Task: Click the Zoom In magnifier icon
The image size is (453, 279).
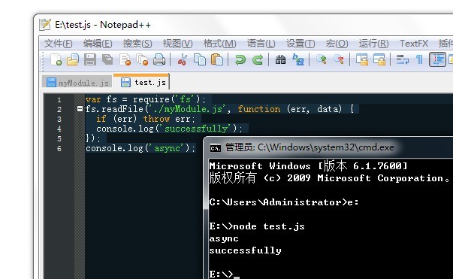Action: pos(321,59)
